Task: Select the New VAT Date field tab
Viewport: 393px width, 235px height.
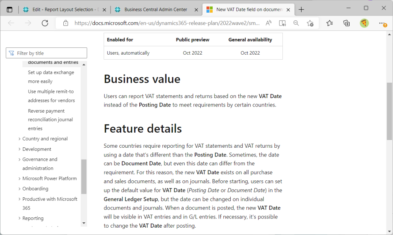Action: (x=248, y=10)
